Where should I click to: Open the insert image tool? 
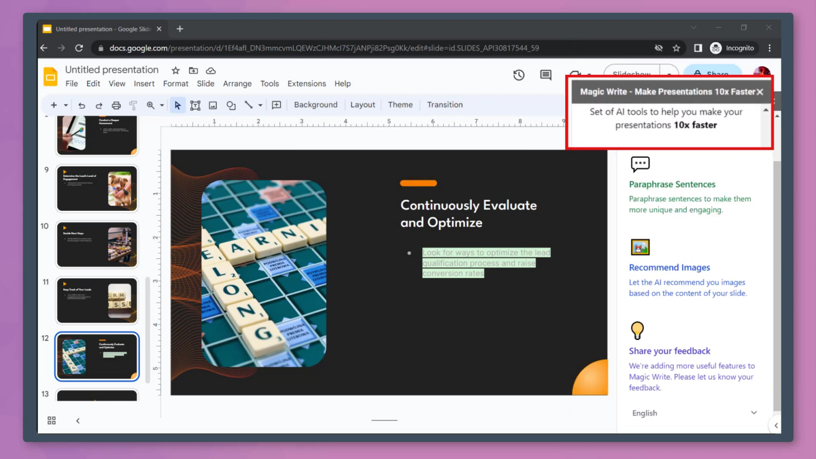[212, 105]
